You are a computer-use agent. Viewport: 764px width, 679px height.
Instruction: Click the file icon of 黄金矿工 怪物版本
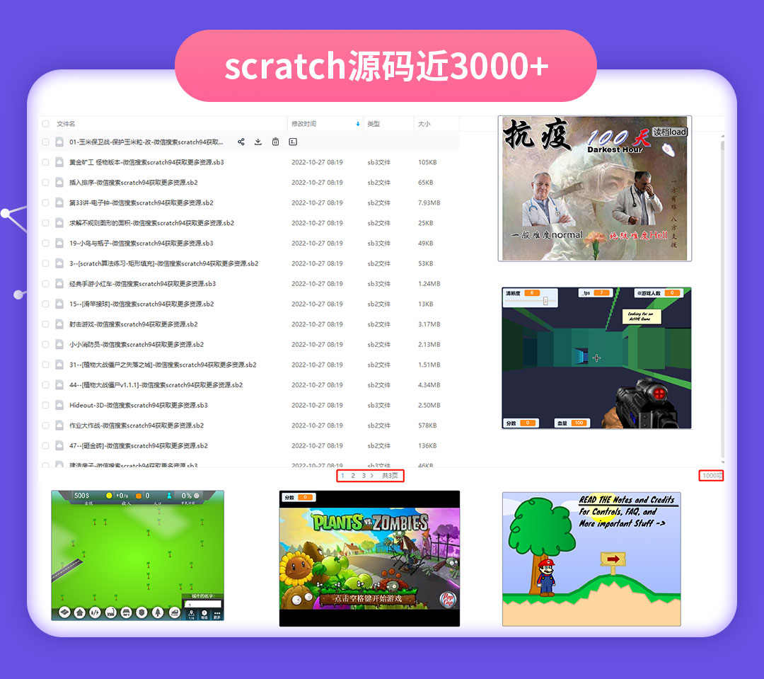click(59, 162)
